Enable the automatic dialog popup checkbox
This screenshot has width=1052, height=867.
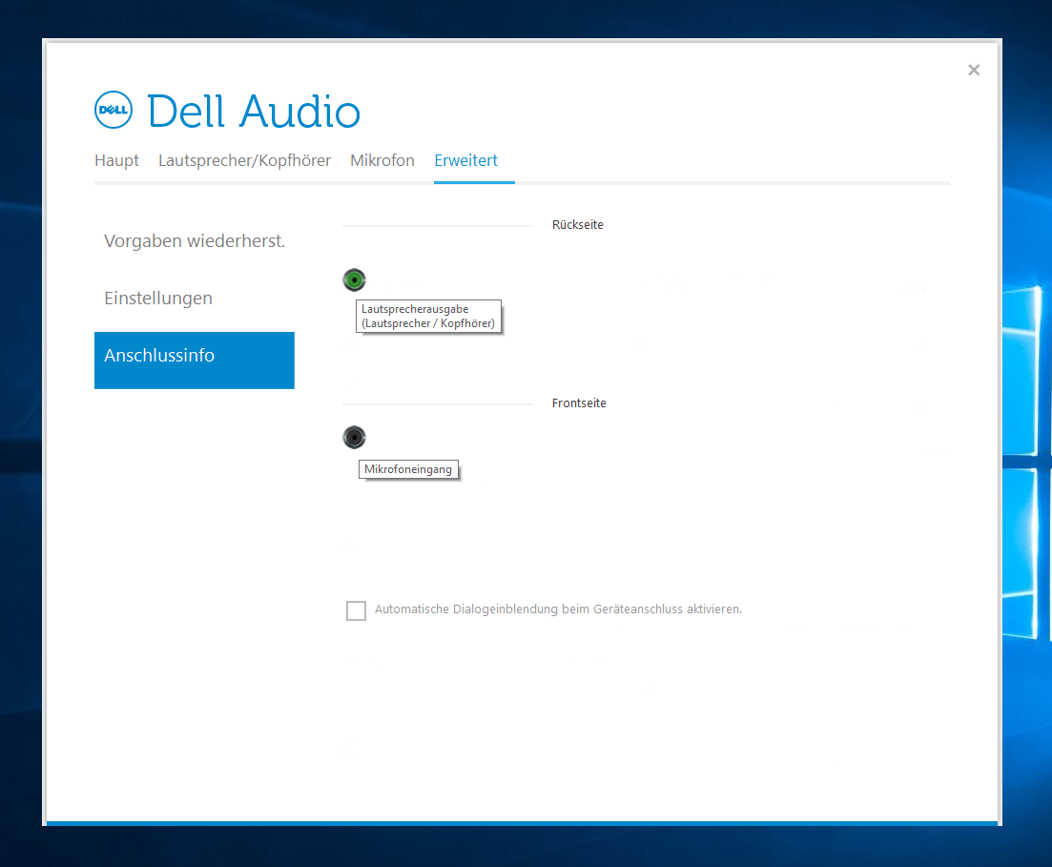click(356, 610)
